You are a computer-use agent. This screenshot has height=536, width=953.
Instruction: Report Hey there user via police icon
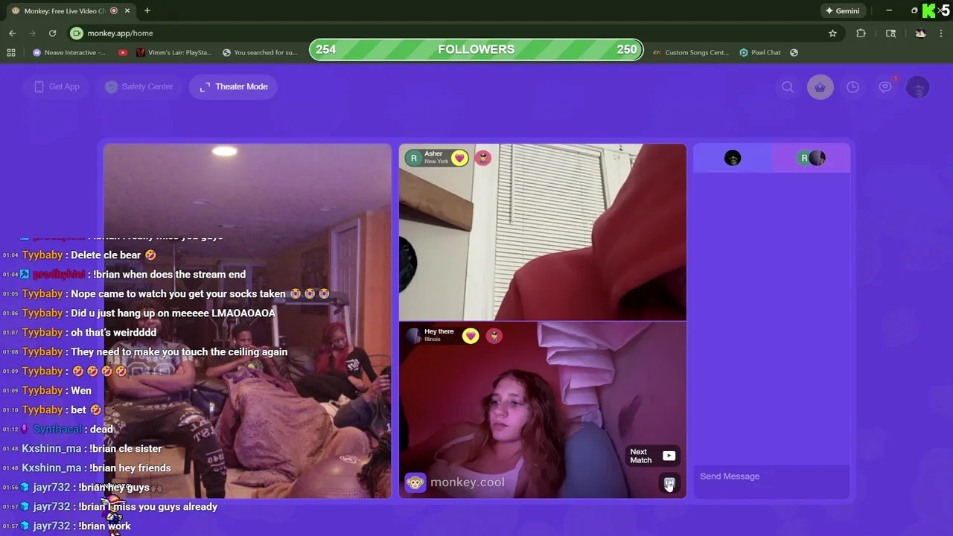(494, 336)
